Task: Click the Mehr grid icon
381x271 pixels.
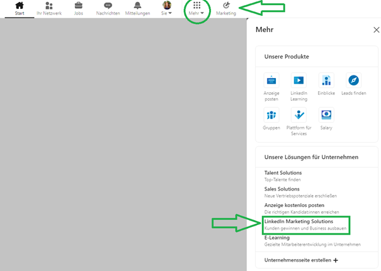Action: (197, 5)
